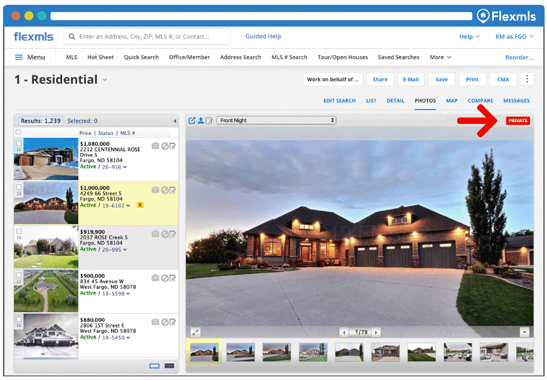547x380 pixels.
Task: Click the Print button
Action: tap(472, 79)
